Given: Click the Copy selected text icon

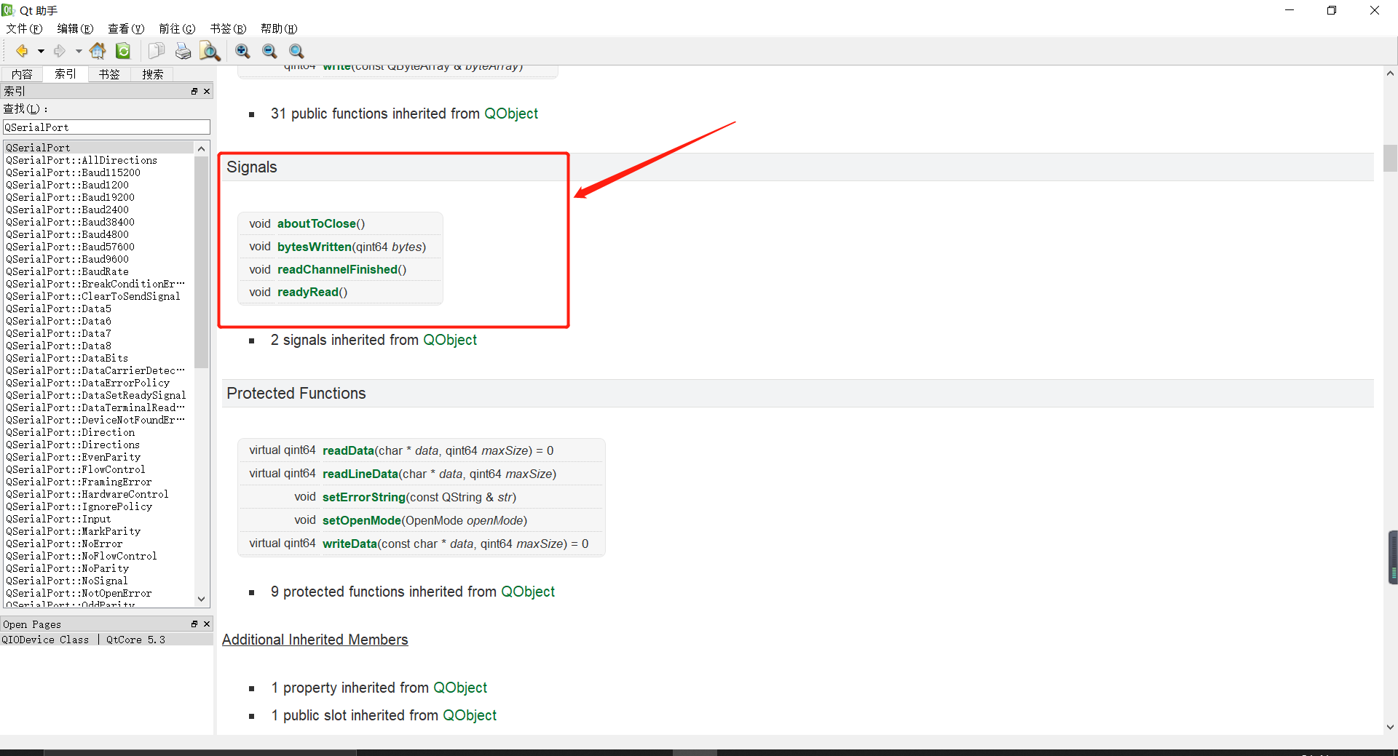Looking at the screenshot, I should tap(156, 51).
